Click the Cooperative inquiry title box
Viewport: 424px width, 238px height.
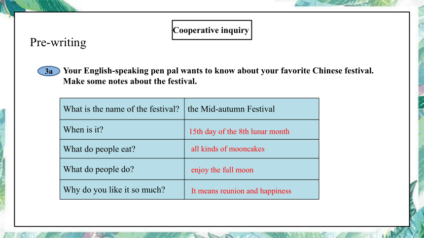[212, 30]
